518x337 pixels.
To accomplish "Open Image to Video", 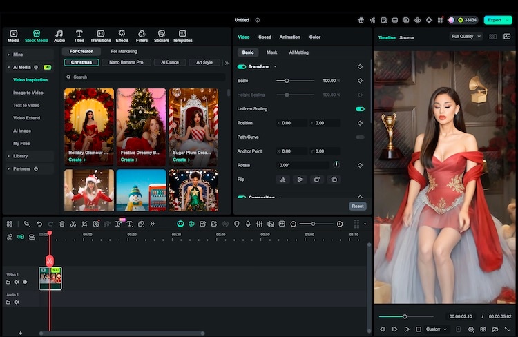I will [28, 93].
